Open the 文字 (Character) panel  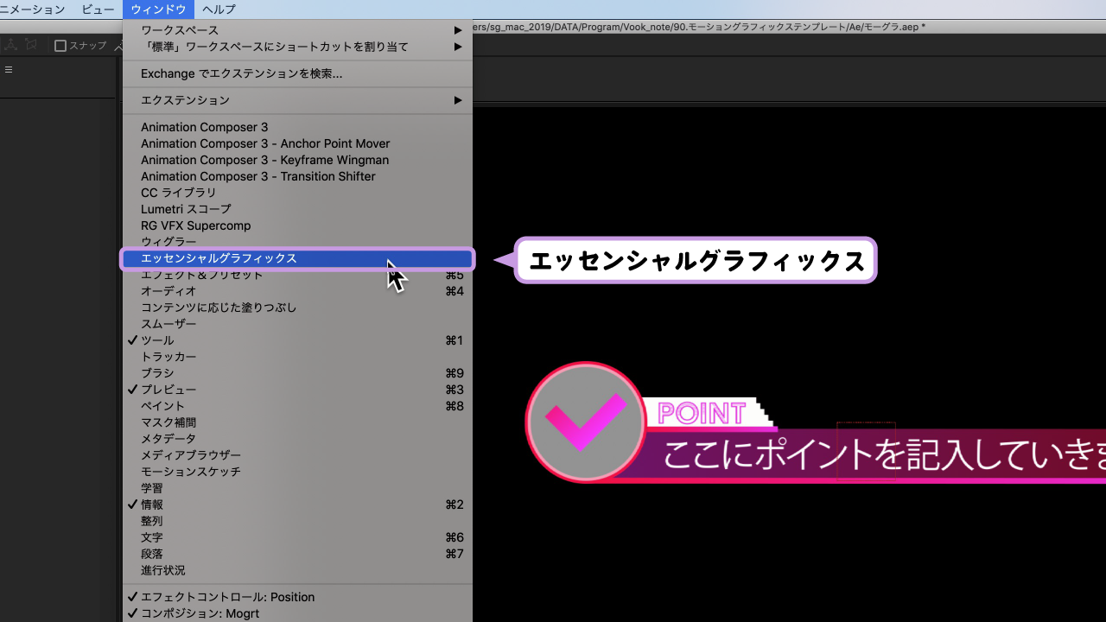(x=152, y=536)
